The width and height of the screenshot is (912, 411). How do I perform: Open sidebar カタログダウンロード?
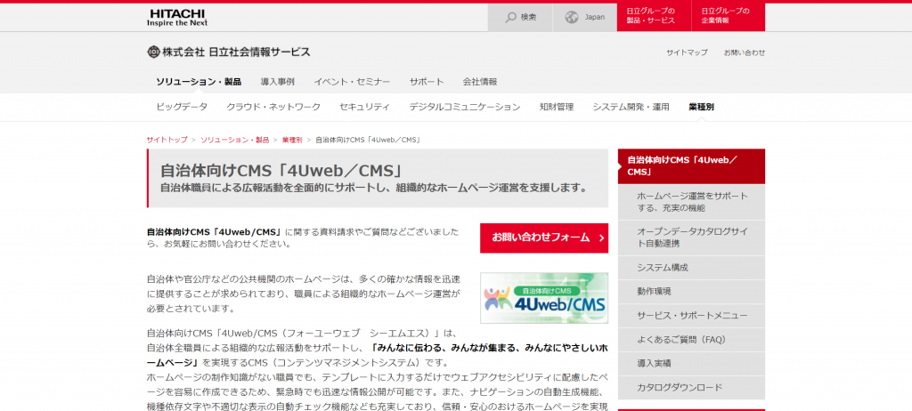pos(691,387)
